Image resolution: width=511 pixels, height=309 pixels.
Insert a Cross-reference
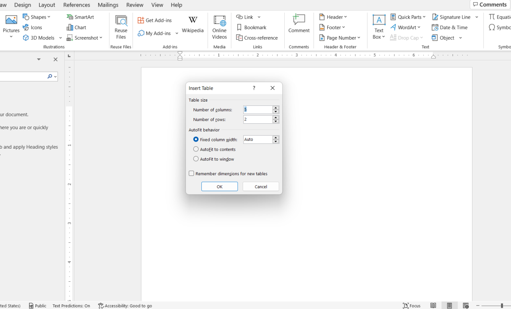257,38
